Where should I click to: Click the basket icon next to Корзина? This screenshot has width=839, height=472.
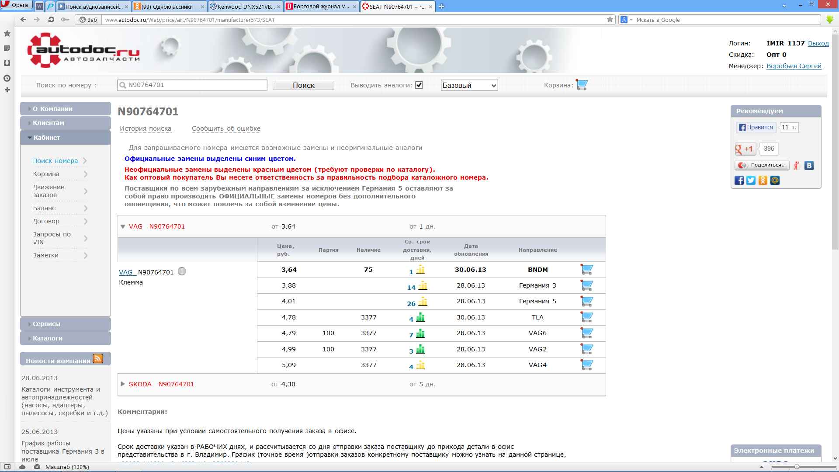pos(582,85)
